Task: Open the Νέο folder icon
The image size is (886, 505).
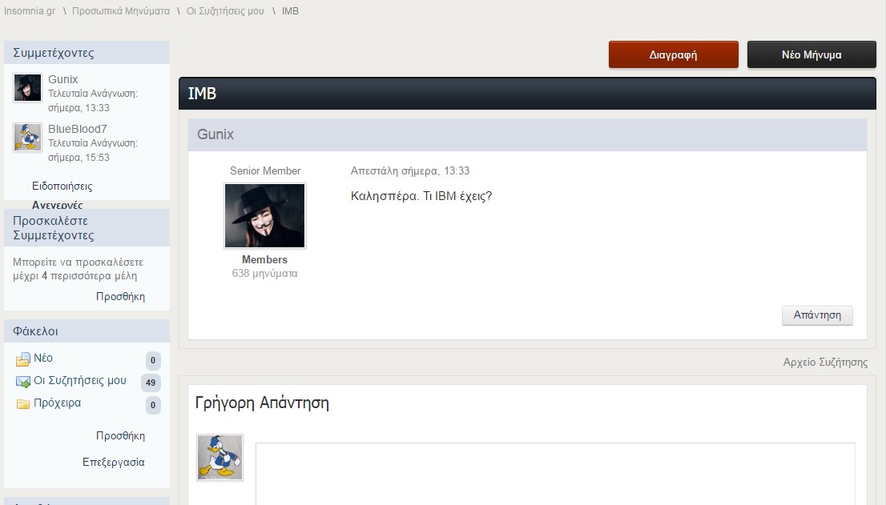Action: 22,359
